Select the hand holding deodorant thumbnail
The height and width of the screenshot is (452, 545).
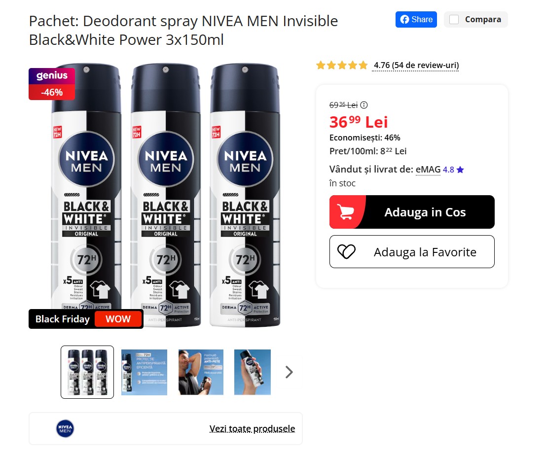pyautogui.click(x=253, y=372)
